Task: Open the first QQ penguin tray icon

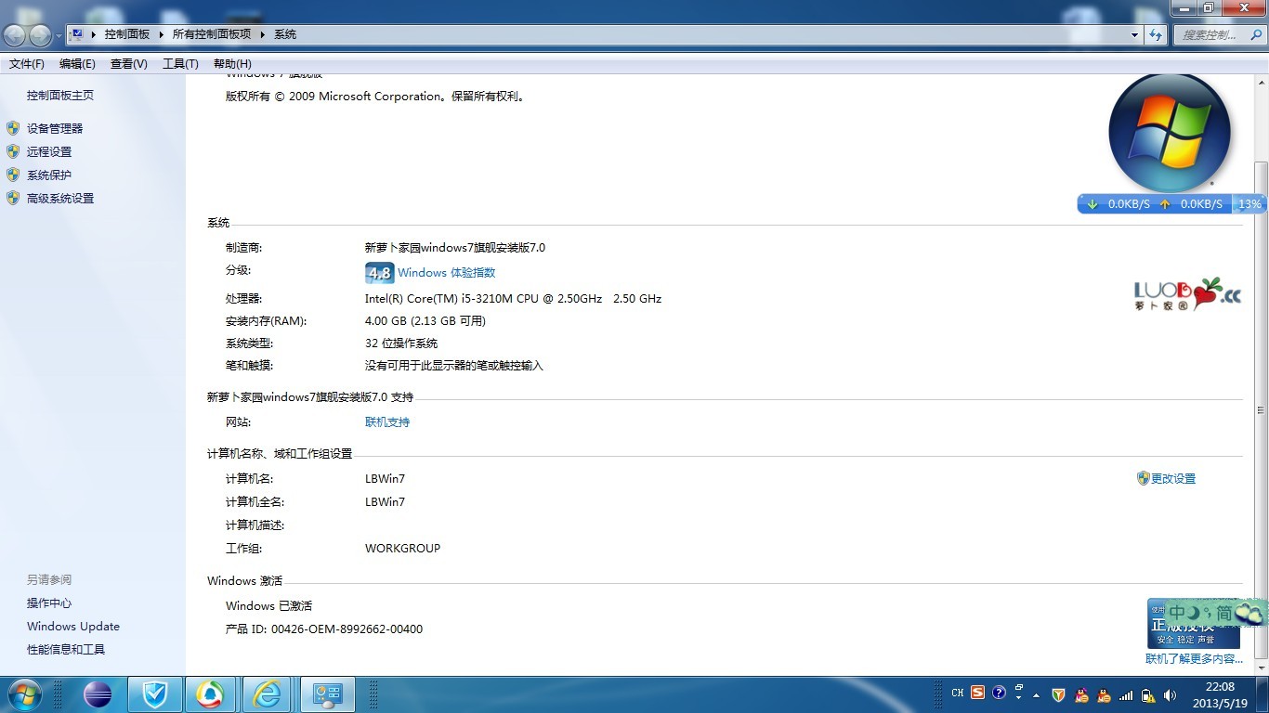Action: click(1081, 694)
